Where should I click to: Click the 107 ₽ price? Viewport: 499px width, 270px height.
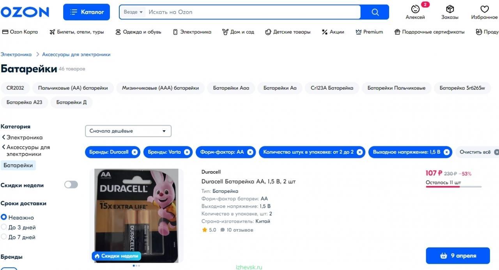[434, 173]
